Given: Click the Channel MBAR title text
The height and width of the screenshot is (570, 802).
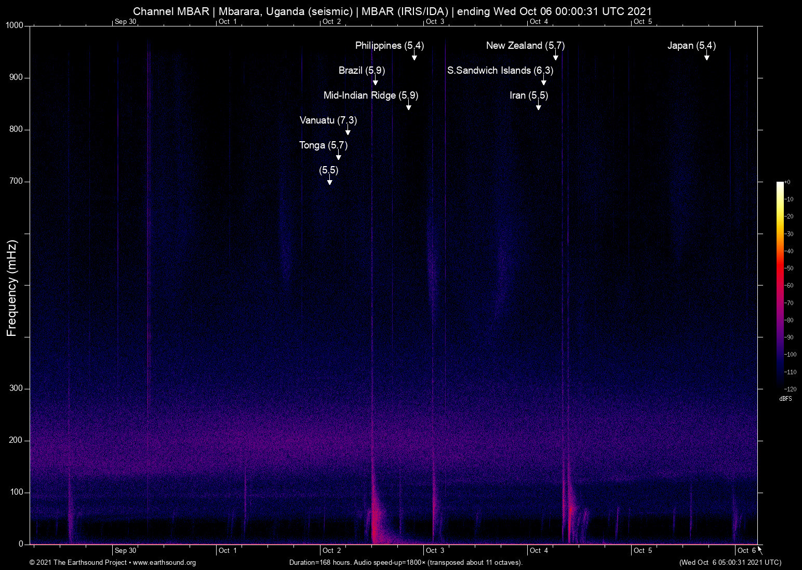Looking at the screenshot, I should [x=392, y=11].
